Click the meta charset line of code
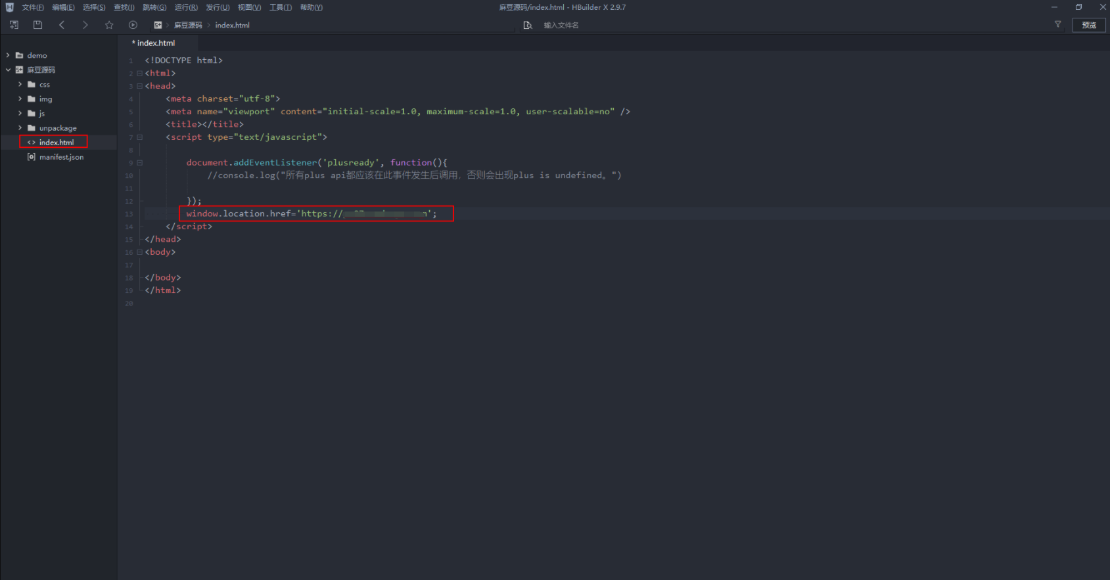Viewport: 1110px width, 580px height. click(x=223, y=99)
